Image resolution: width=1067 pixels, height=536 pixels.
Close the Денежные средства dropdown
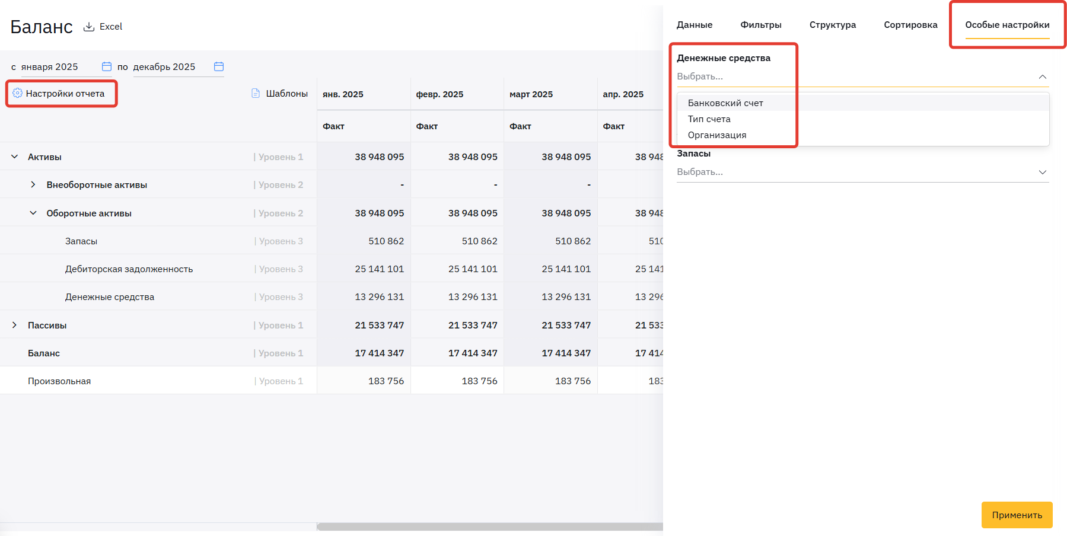(1042, 76)
